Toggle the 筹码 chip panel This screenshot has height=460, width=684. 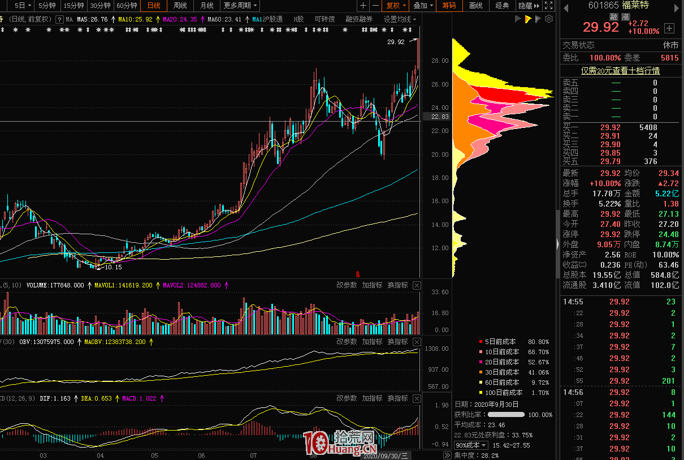(x=449, y=6)
